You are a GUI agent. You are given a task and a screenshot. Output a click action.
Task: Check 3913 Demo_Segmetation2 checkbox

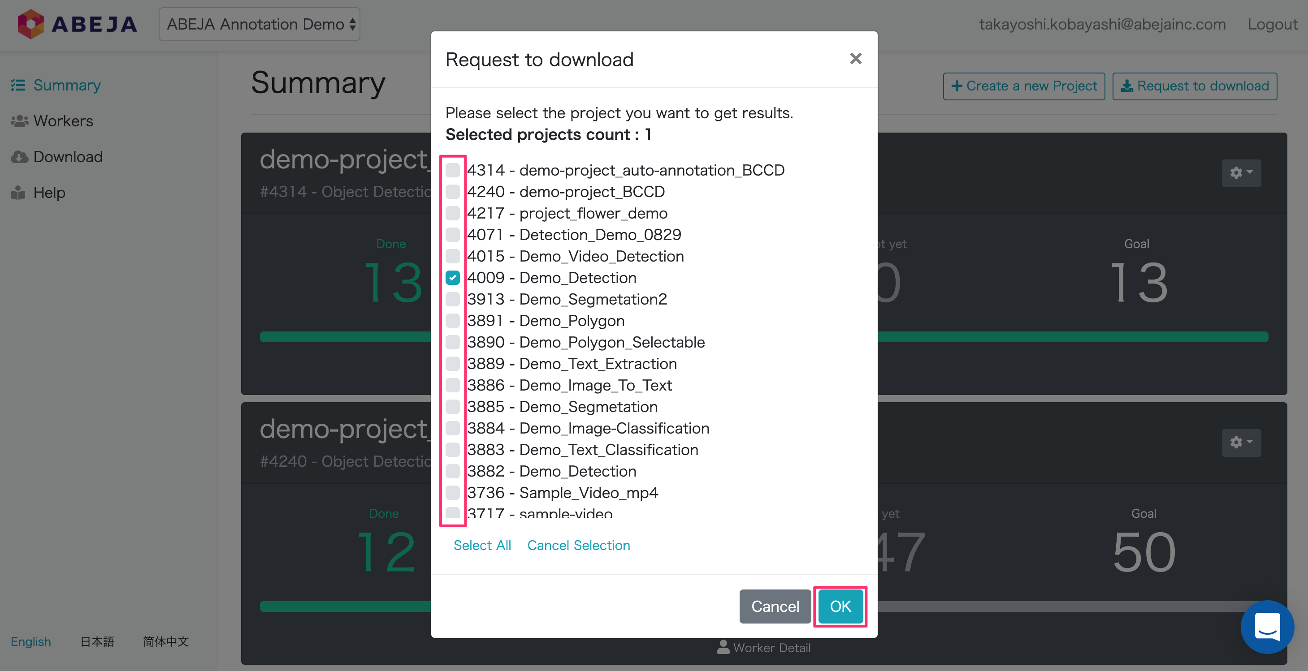tap(452, 299)
